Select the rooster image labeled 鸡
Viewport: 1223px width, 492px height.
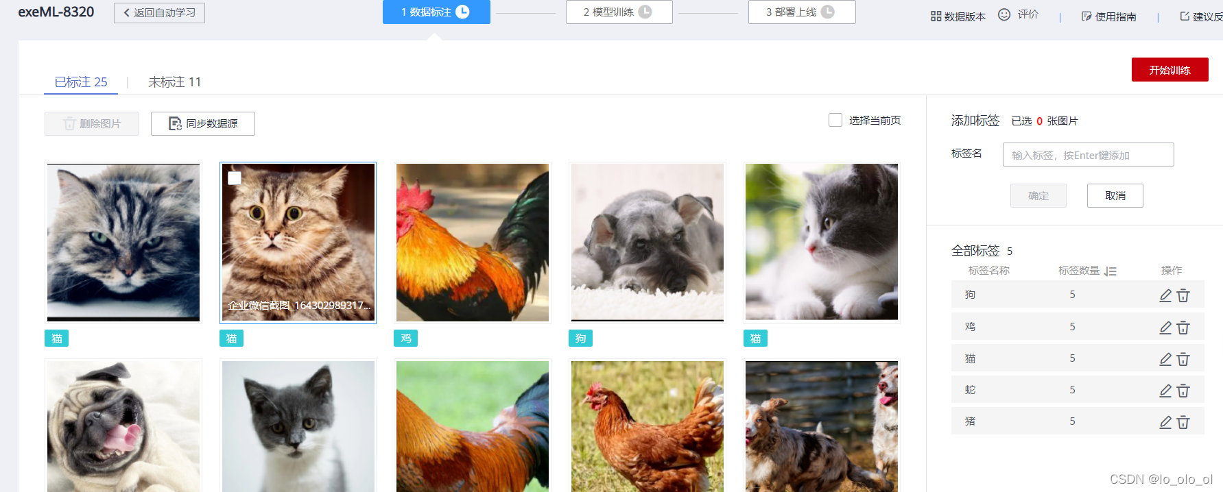[473, 243]
